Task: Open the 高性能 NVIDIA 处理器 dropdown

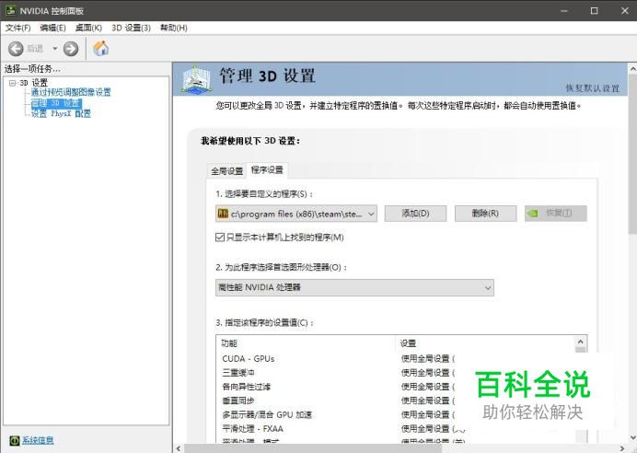Action: pos(354,287)
